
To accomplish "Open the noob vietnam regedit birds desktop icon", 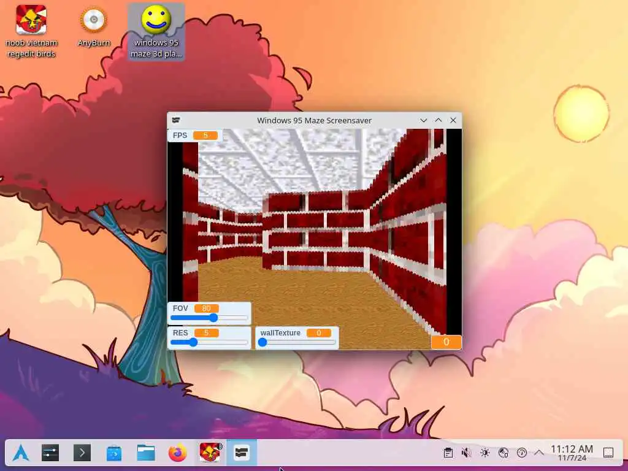I will pos(31,32).
